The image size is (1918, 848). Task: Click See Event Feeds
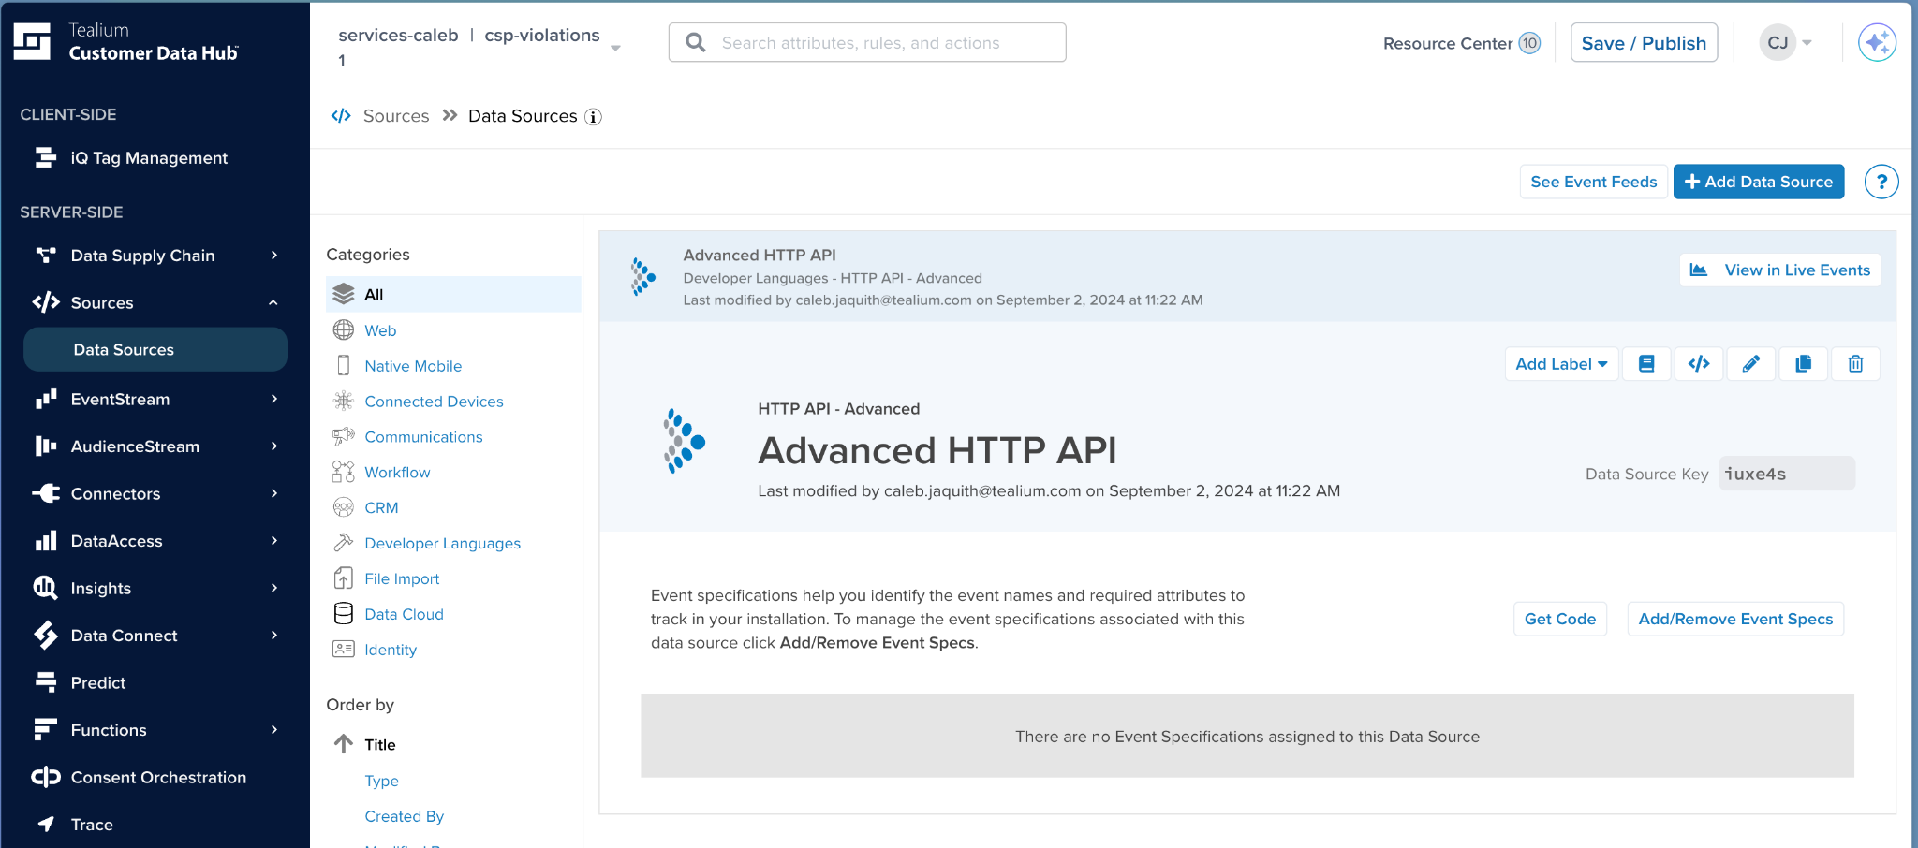coord(1593,182)
